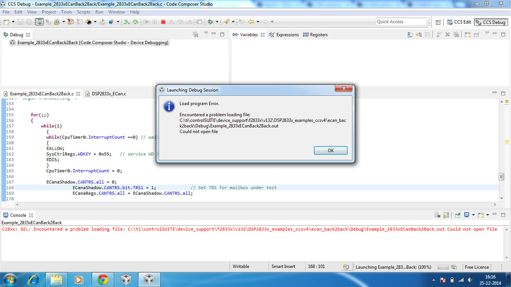Open the Back navigation history dropdown
The width and height of the screenshot is (511, 287).
tap(258, 22)
